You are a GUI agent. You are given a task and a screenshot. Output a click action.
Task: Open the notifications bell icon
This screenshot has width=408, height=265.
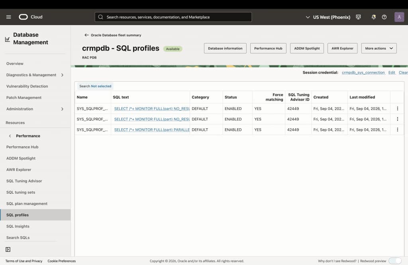373,17
